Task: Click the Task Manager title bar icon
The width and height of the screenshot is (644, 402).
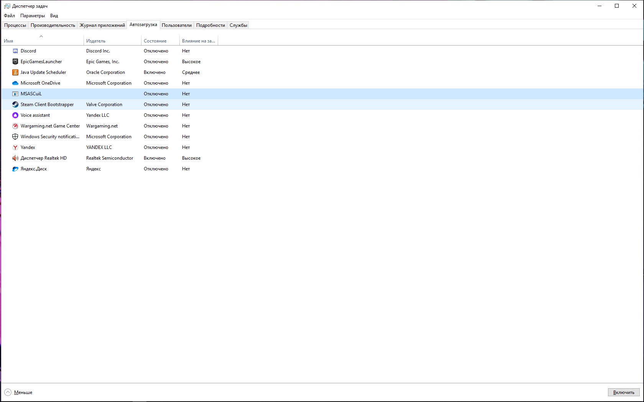Action: click(7, 6)
